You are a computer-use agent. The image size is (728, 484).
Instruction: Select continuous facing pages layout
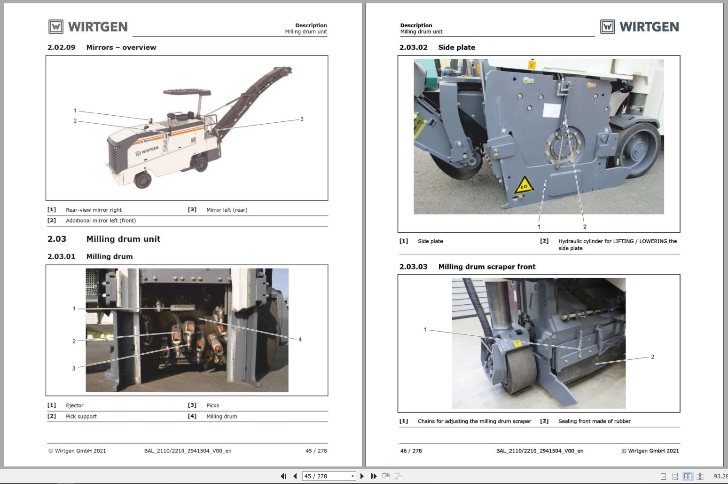700,476
